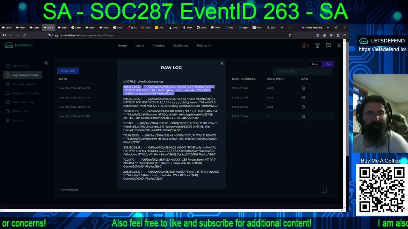Switch to the IPv4 browser tab
408x229 pixels.
(257, 28)
